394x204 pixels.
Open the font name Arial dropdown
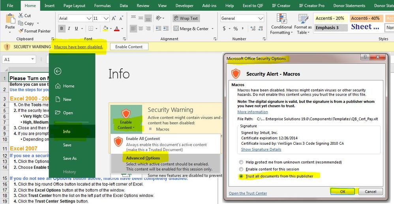point(89,18)
